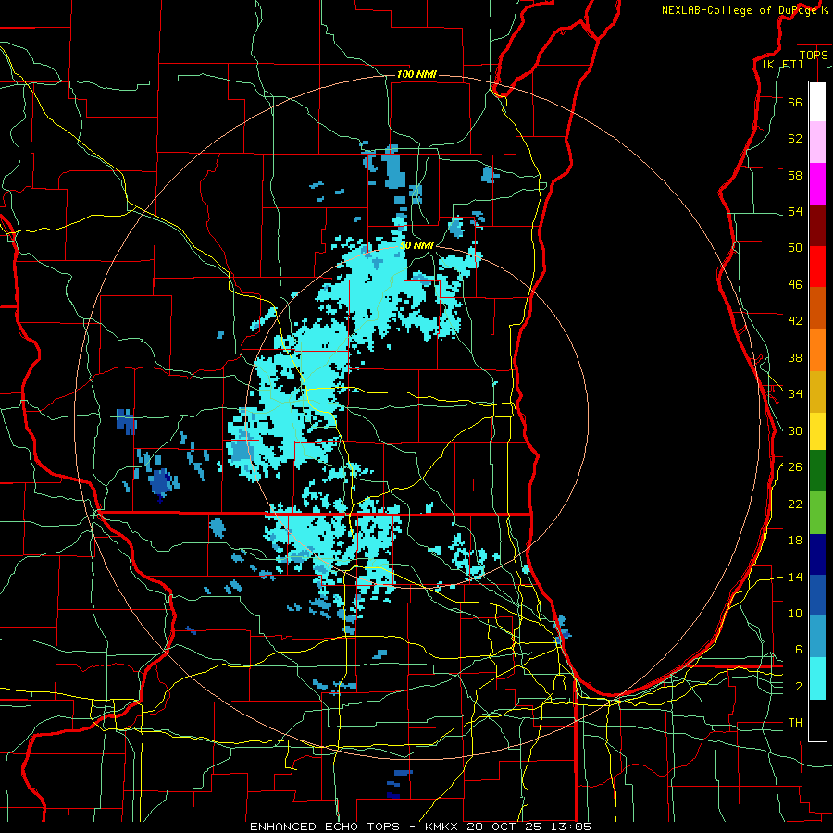The height and width of the screenshot is (833, 833).
Task: Click the white top swatch of the color scale
Action: 817,102
